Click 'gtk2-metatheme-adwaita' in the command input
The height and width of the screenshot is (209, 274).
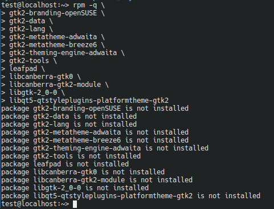(x=53, y=37)
